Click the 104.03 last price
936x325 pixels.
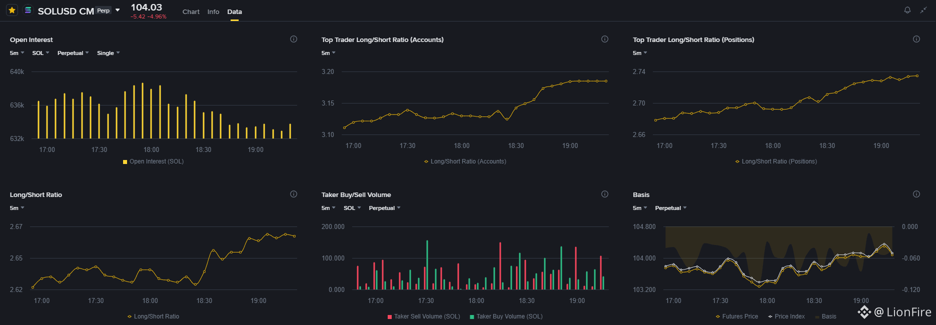[147, 7]
